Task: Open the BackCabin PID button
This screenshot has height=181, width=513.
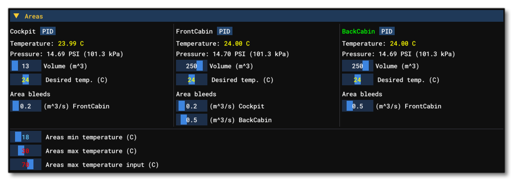Action: 387,31
